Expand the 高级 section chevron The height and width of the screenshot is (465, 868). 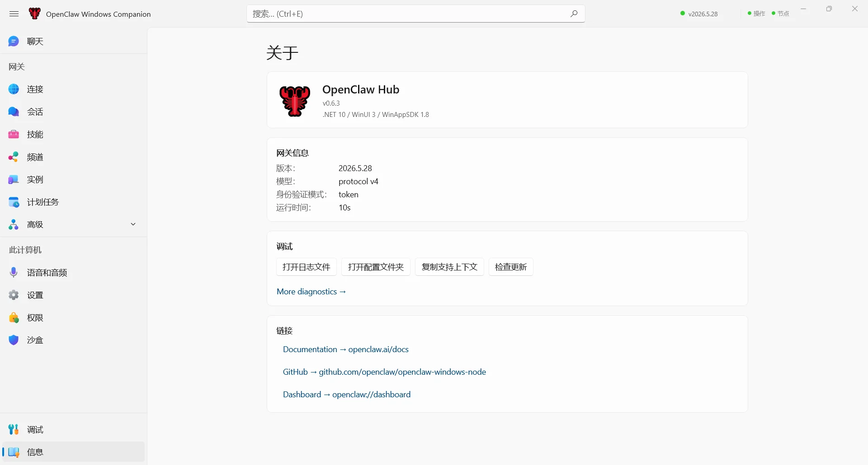pyautogui.click(x=133, y=224)
